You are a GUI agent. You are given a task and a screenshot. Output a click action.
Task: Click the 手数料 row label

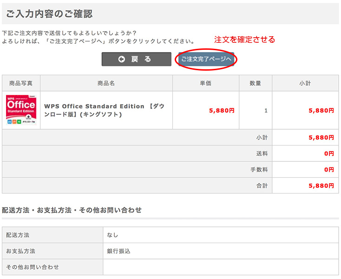pos(259,170)
